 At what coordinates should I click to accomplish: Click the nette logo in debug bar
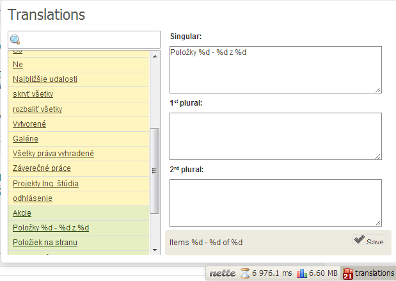click(223, 273)
